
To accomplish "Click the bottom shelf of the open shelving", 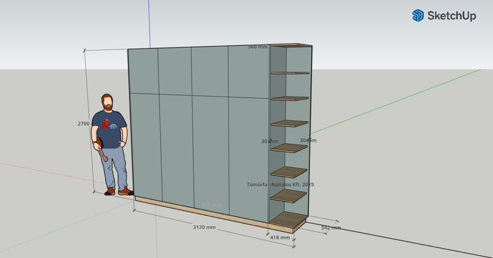I will [288, 219].
